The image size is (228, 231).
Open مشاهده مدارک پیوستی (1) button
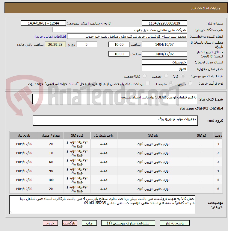[128, 223]
